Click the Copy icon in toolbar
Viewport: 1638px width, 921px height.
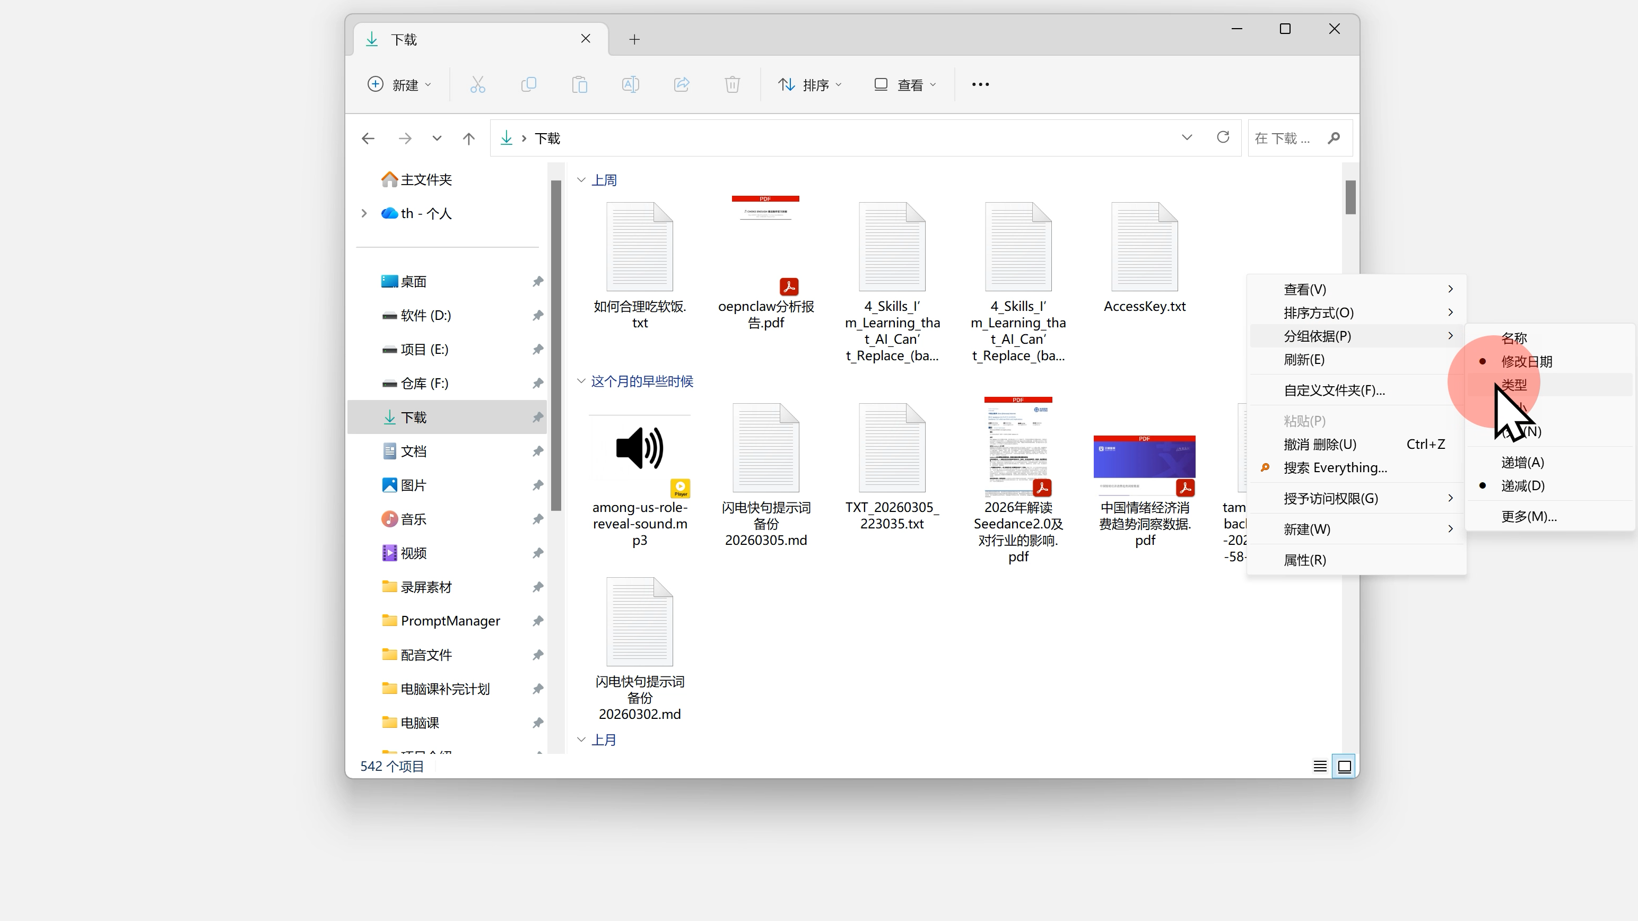point(528,84)
